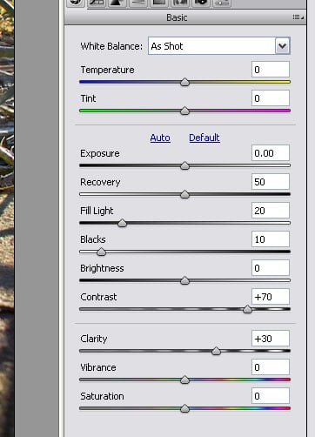This screenshot has height=437, width=315.
Task: Click the Clarity slider handle
Action: click(216, 351)
